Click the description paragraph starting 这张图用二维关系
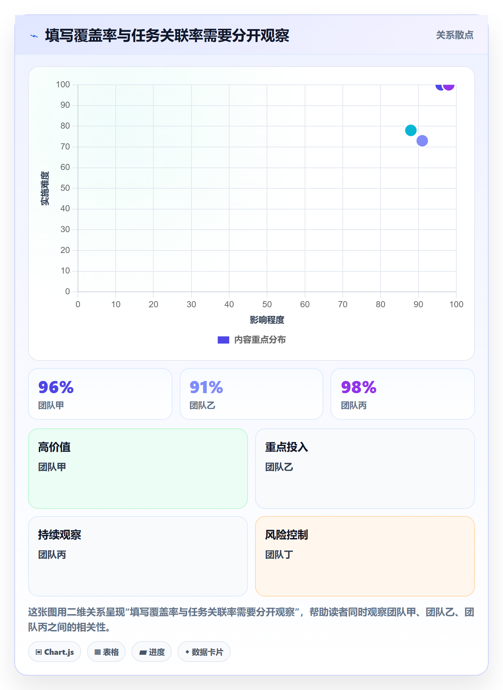The height and width of the screenshot is (690, 503). tap(251, 620)
